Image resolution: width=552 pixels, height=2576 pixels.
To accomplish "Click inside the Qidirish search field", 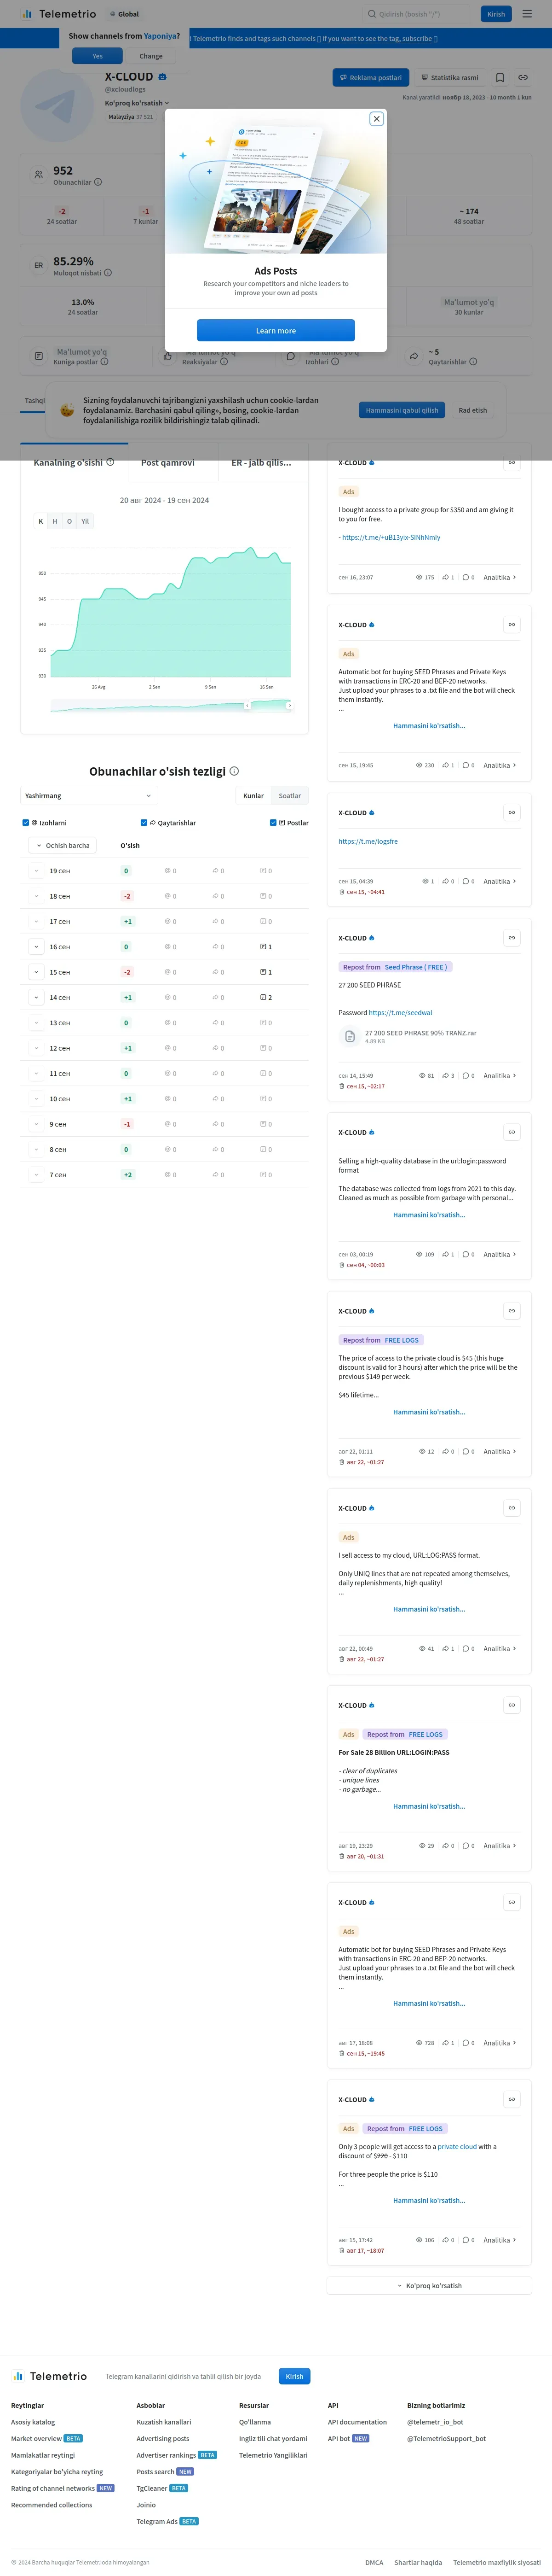I will pyautogui.click(x=418, y=14).
